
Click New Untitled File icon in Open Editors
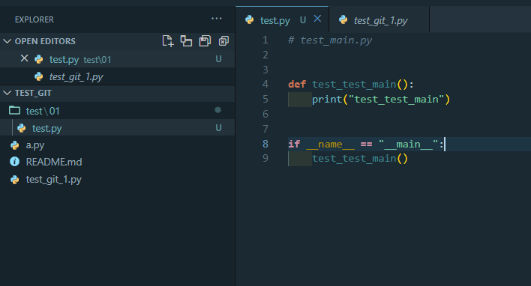click(x=168, y=41)
